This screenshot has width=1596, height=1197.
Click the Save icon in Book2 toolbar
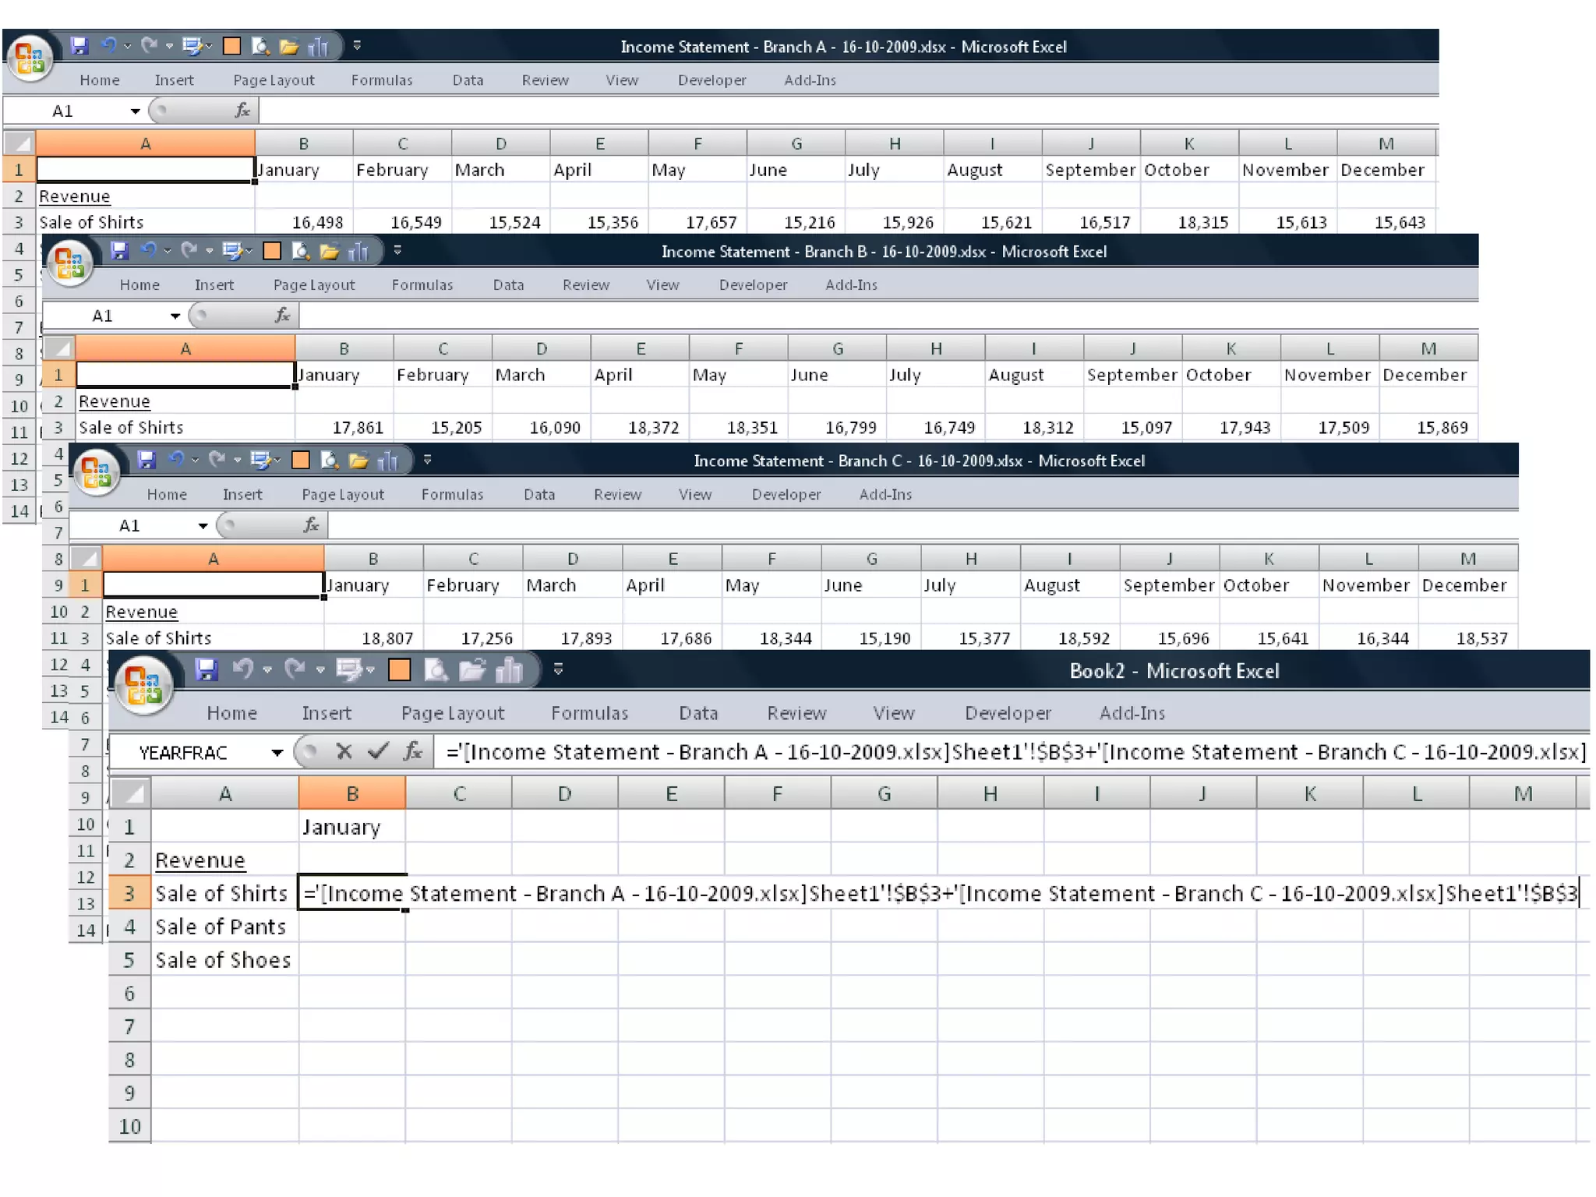[x=206, y=670]
